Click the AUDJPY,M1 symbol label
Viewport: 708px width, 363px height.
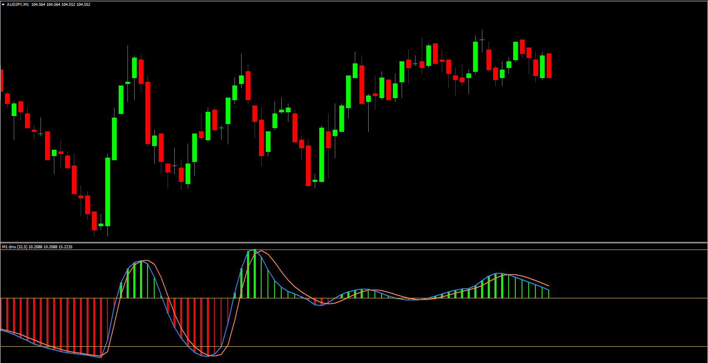18,5
